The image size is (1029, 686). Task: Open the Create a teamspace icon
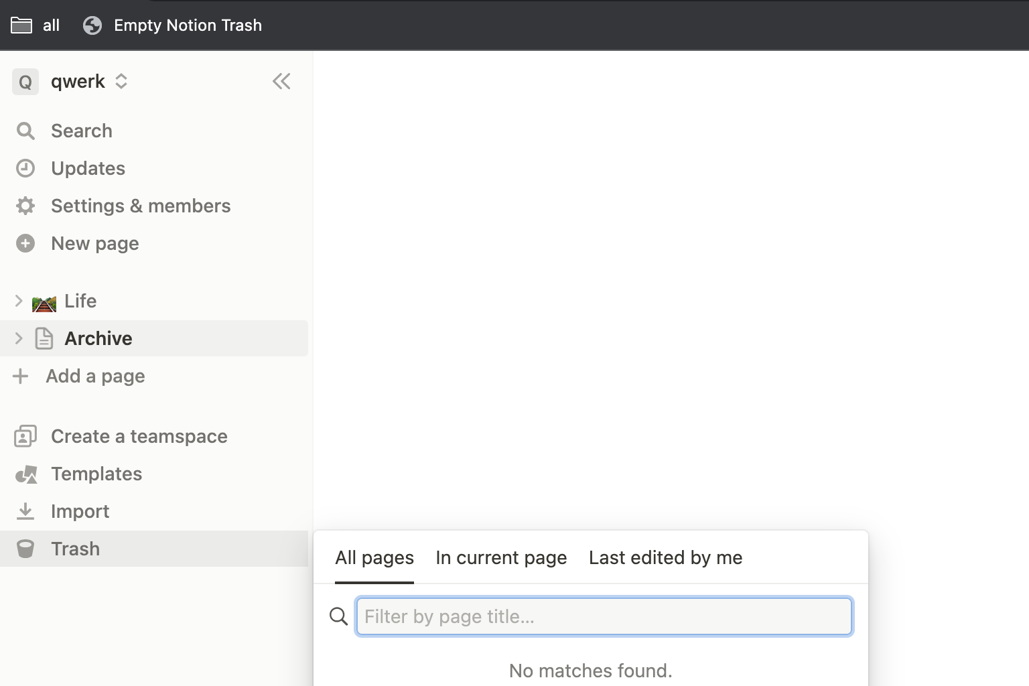pyautogui.click(x=25, y=436)
